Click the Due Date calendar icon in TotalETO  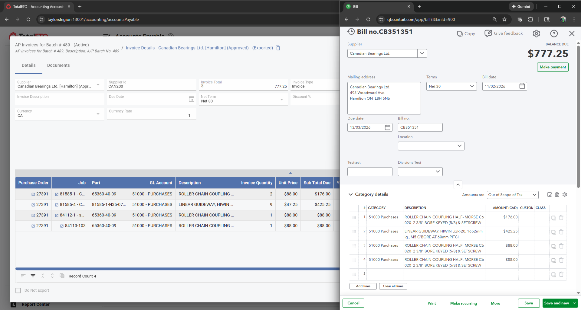[x=192, y=99]
